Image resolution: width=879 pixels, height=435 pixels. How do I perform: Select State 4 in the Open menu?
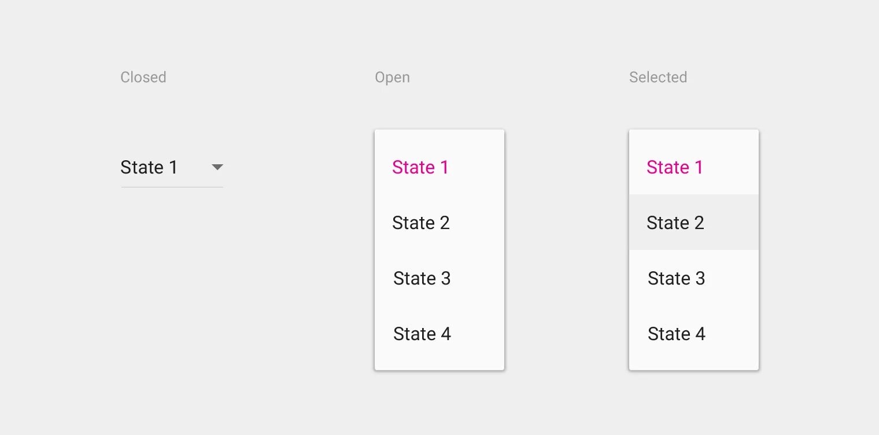422,334
